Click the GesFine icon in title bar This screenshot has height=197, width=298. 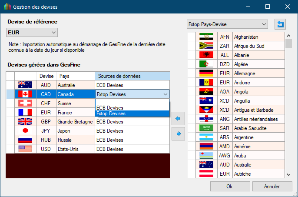coord(7,7)
